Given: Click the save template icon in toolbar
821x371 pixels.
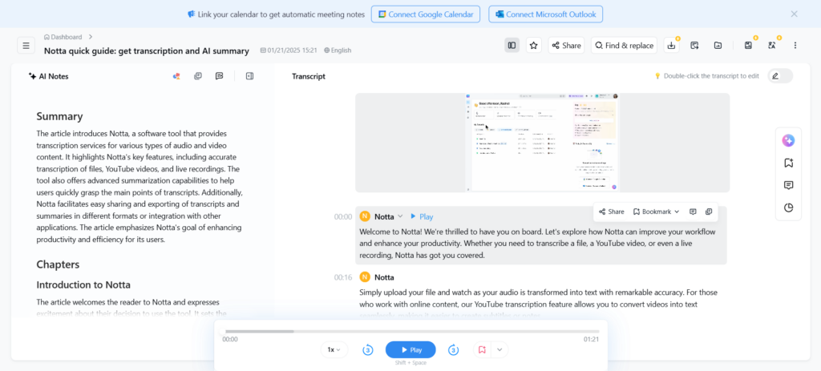Looking at the screenshot, I should coord(748,46).
